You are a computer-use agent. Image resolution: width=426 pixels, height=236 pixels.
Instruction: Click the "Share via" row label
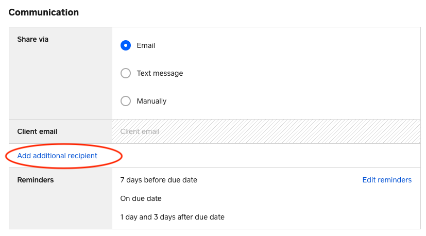(33, 39)
